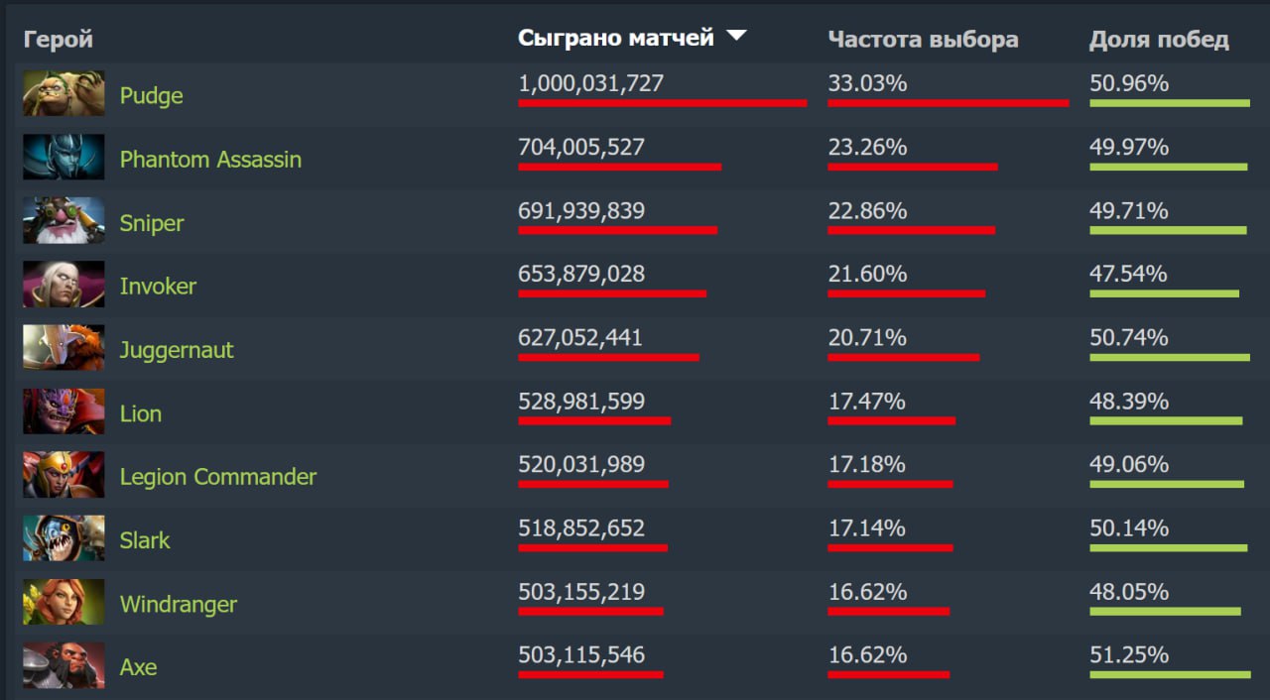Sort table by Частота выбора column
Screen dimensions: 1270x700
[x=923, y=40]
